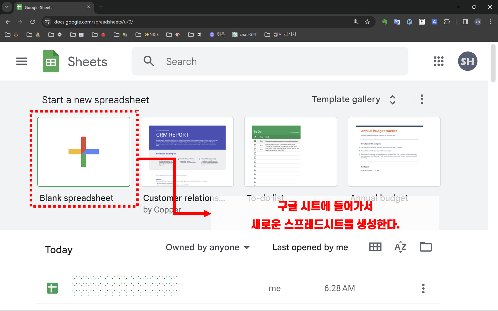Screen dimensions: 498x311
Task: Expand the template gallery with the up-down arrows
Action: click(393, 100)
